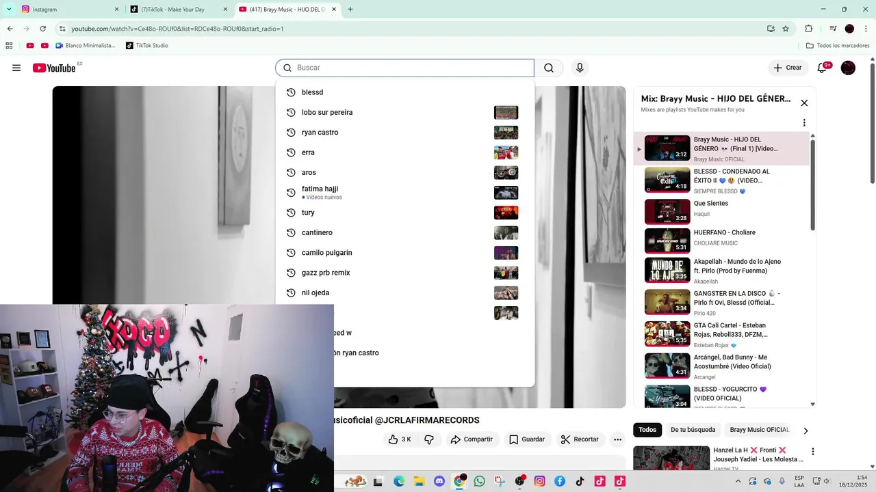
Task: Choose the 'blessd' search suggestion
Action: point(405,92)
